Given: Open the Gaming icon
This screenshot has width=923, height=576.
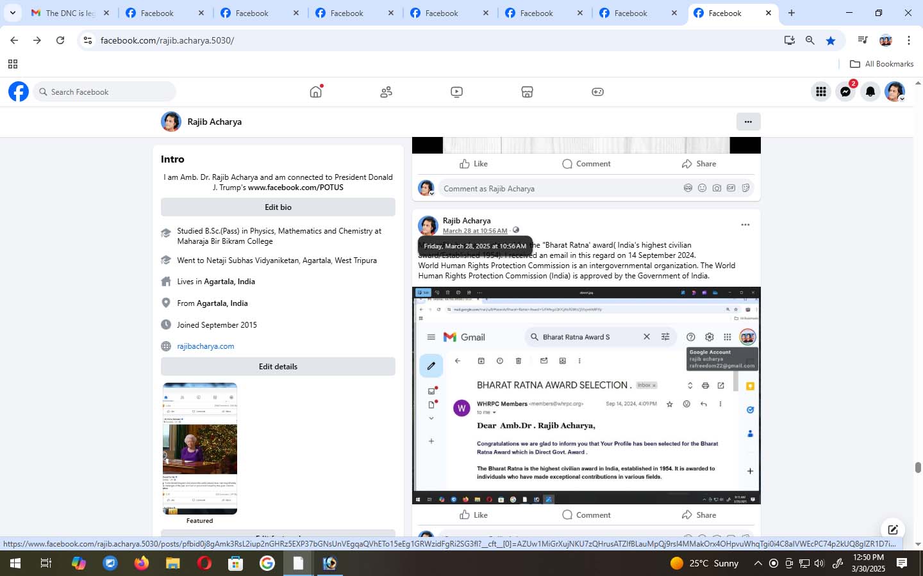Looking at the screenshot, I should (x=597, y=92).
